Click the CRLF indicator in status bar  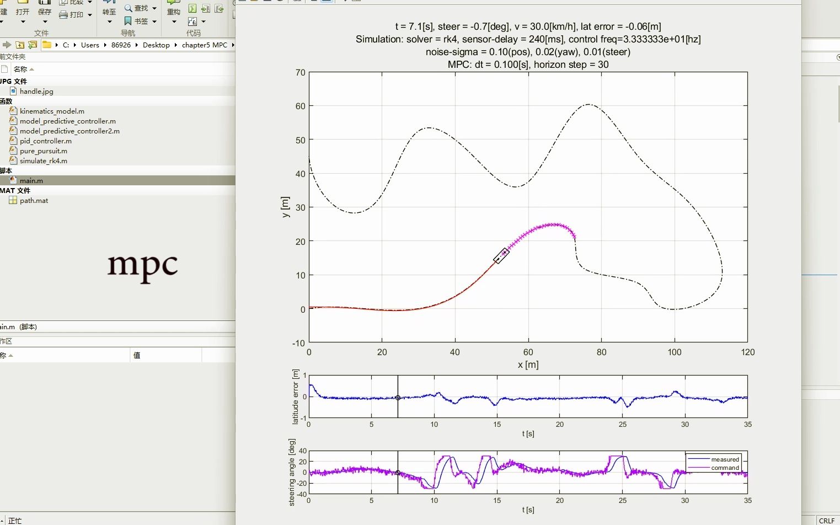click(826, 521)
